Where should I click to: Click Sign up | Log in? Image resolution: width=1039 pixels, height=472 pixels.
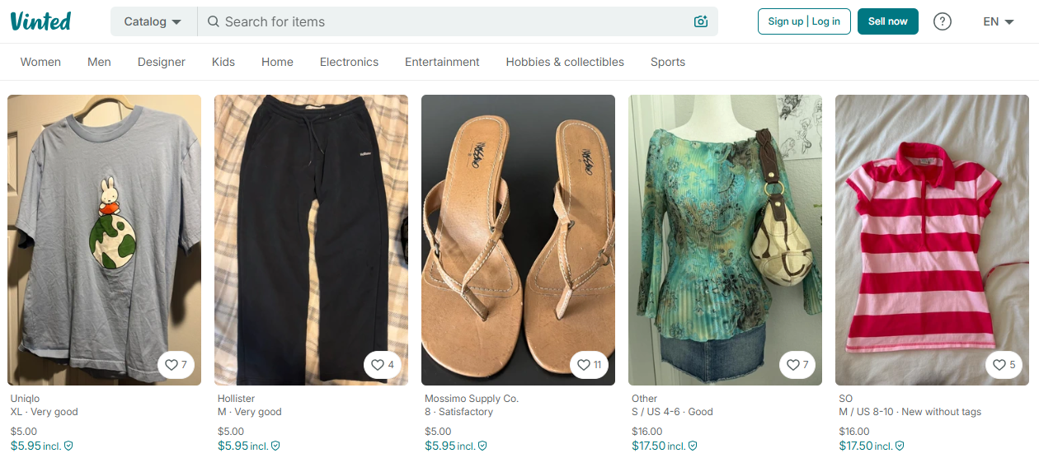pyautogui.click(x=804, y=21)
